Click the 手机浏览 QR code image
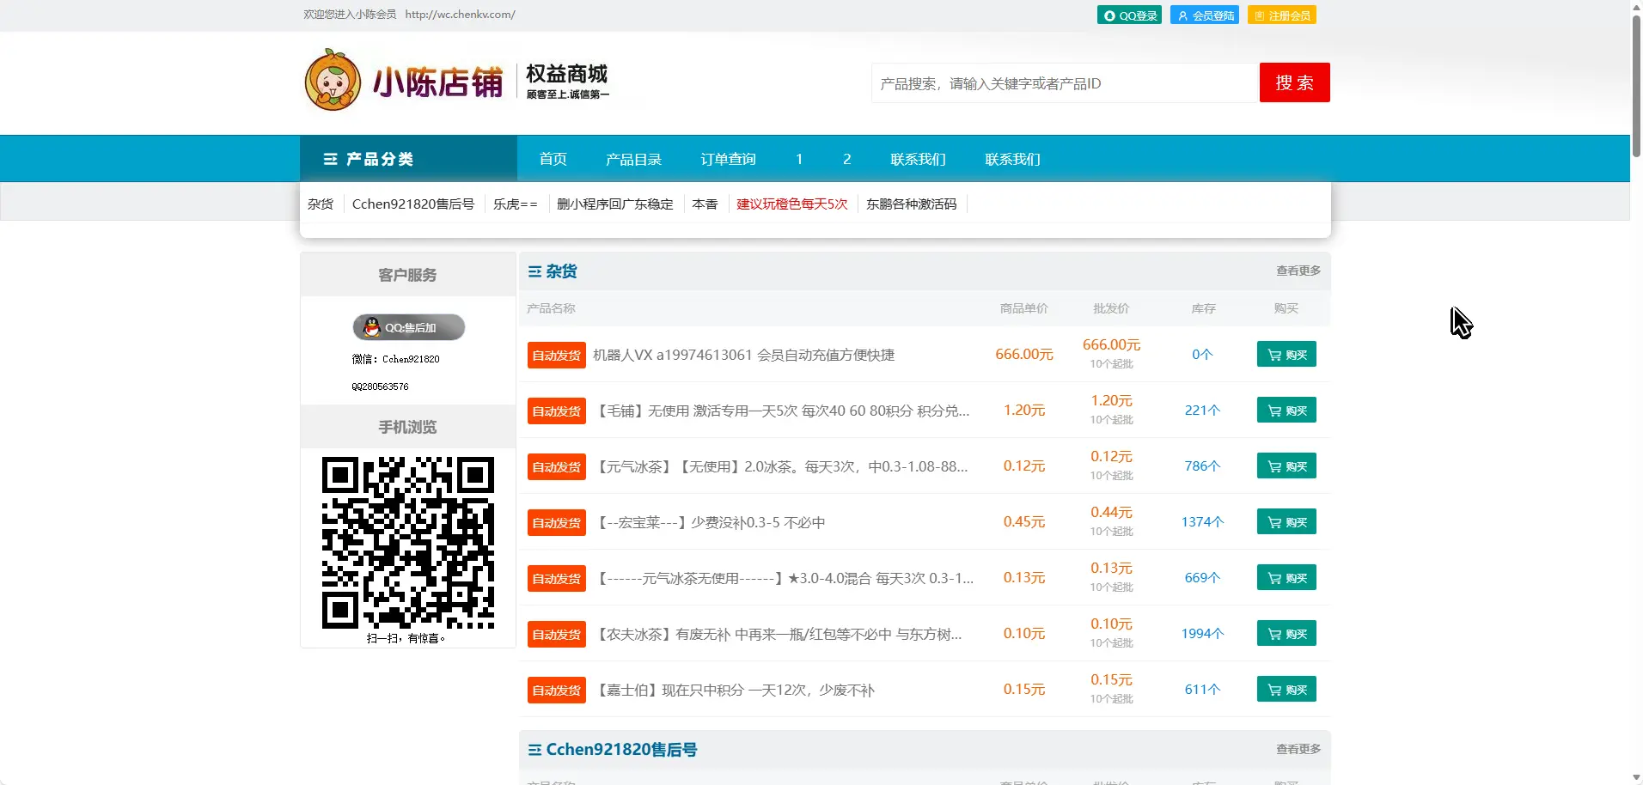1643x785 pixels. (x=407, y=543)
